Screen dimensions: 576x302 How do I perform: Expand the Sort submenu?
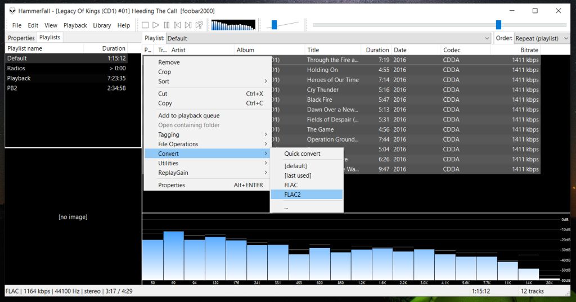point(207,81)
